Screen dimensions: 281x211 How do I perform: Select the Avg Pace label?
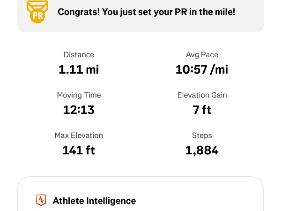(202, 55)
